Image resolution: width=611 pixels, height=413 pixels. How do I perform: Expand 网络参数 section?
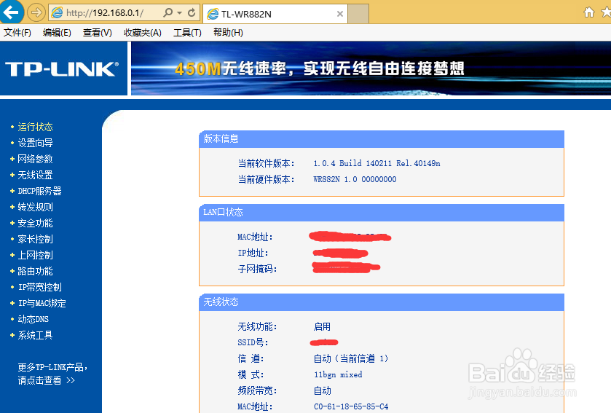click(x=35, y=159)
